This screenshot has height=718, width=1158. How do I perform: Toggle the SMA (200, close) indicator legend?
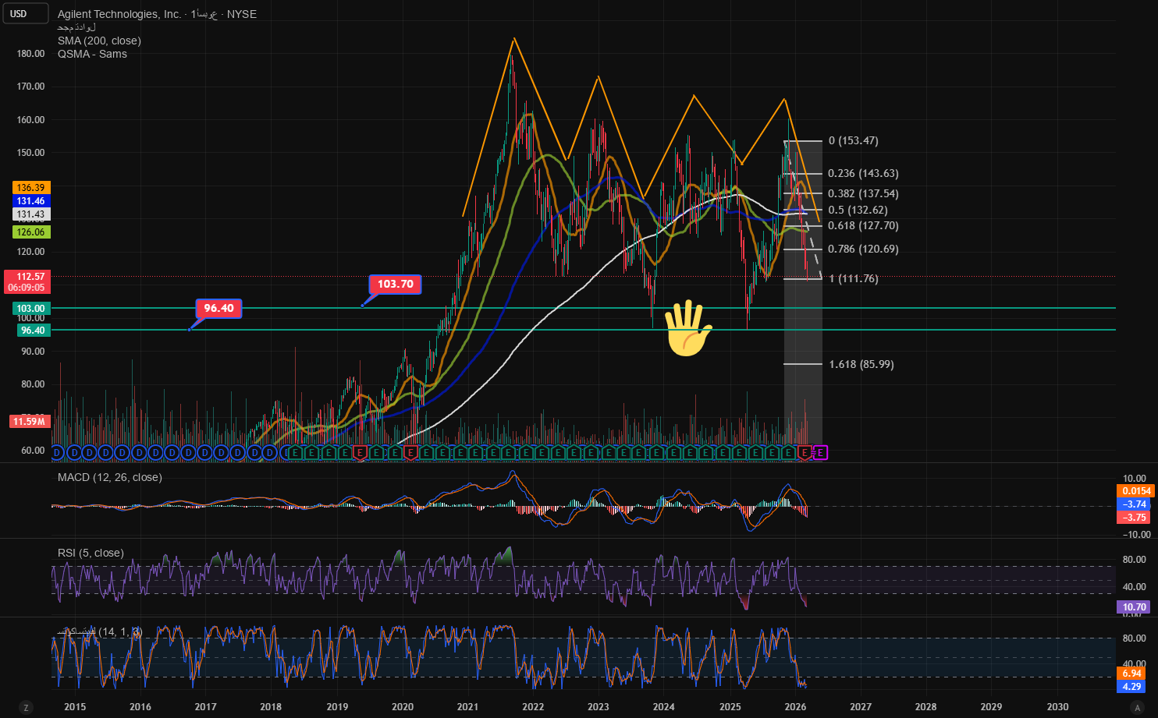(99, 41)
